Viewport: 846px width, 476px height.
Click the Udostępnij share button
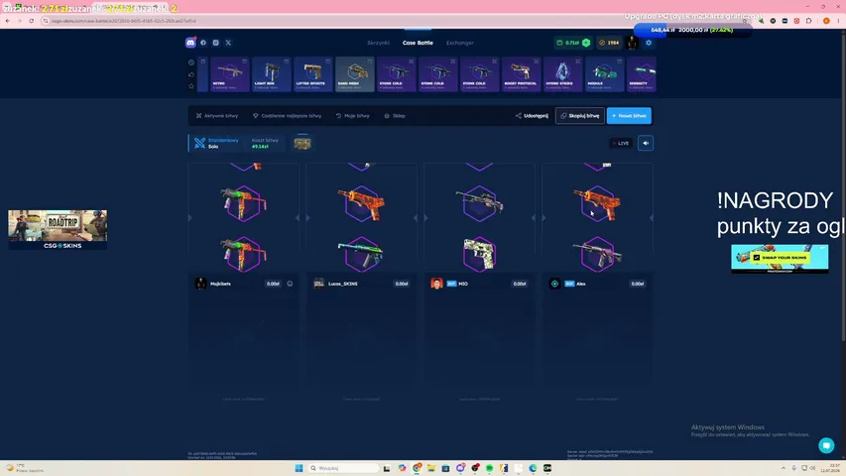[x=532, y=115]
